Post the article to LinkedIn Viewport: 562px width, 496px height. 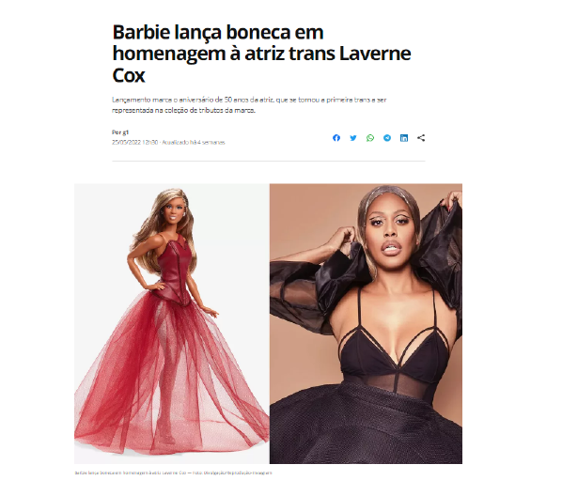[x=404, y=138]
